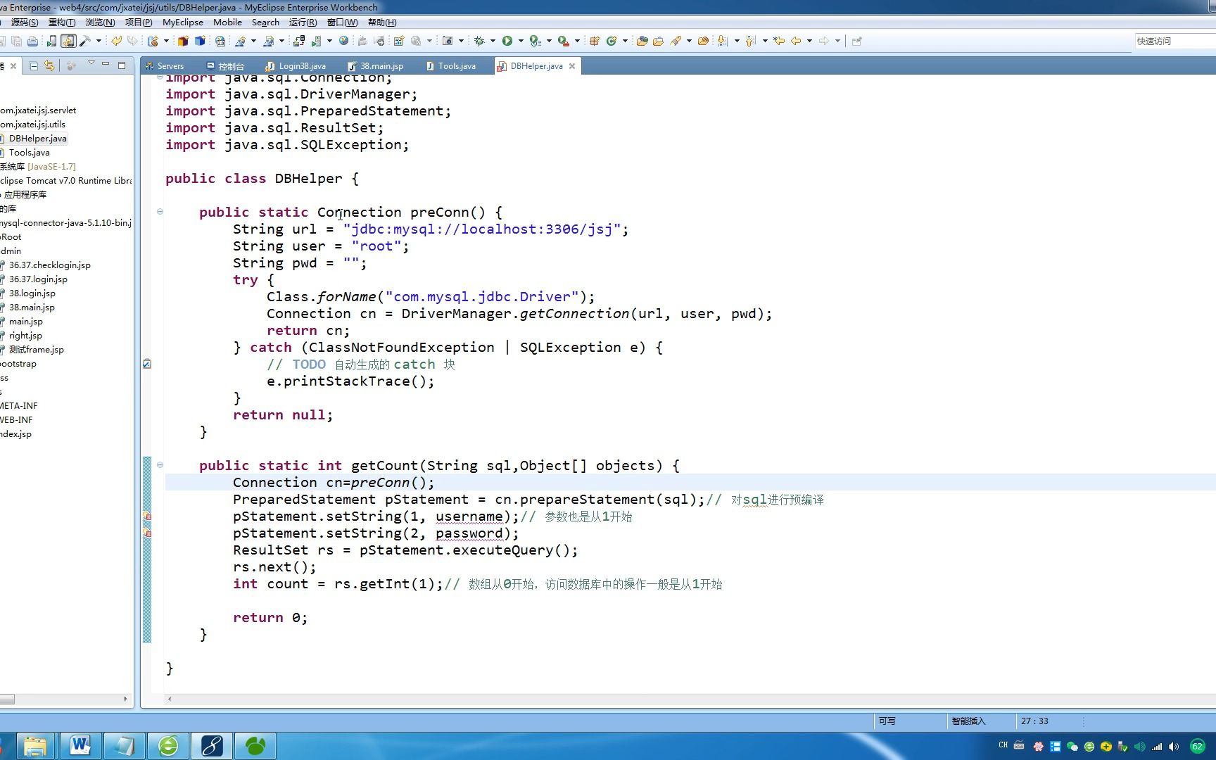Screen dimensions: 1216x760
Task: Click the green Run button icon
Action: click(x=507, y=41)
